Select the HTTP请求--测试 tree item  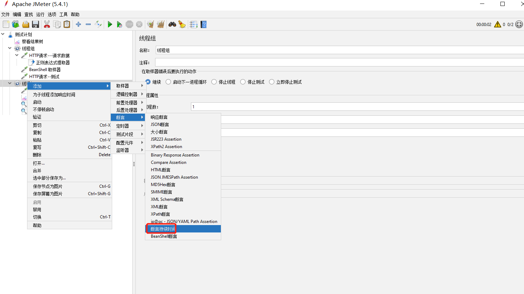coord(44,77)
